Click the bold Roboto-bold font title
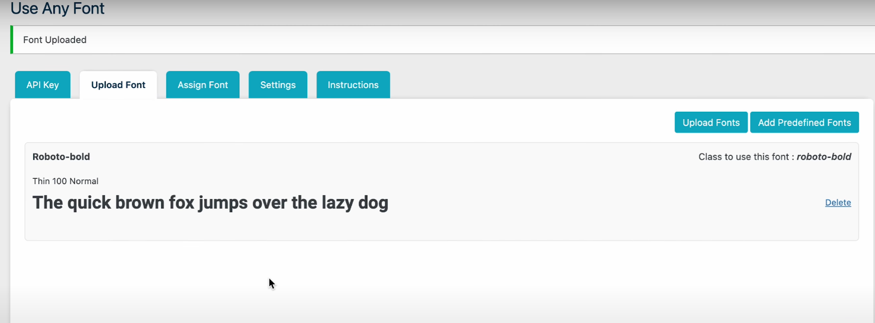This screenshot has height=323, width=875. pos(61,157)
